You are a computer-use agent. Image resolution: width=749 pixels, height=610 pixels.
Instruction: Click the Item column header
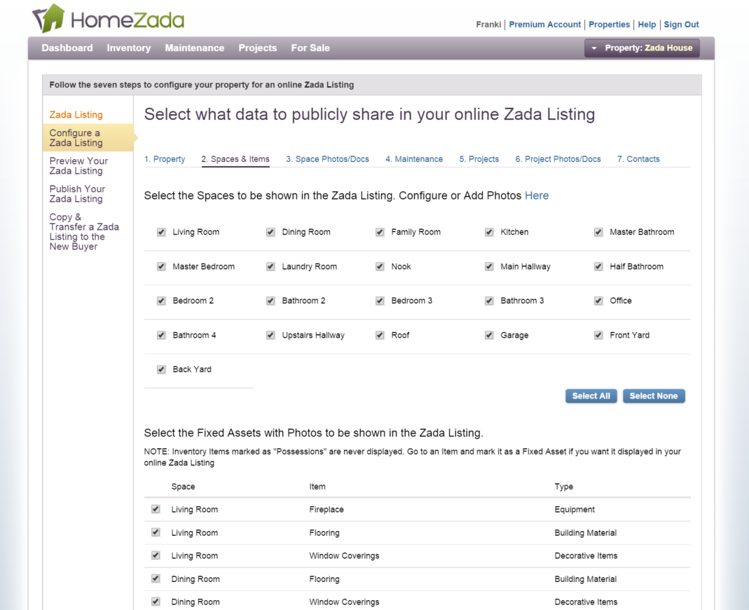tap(317, 486)
